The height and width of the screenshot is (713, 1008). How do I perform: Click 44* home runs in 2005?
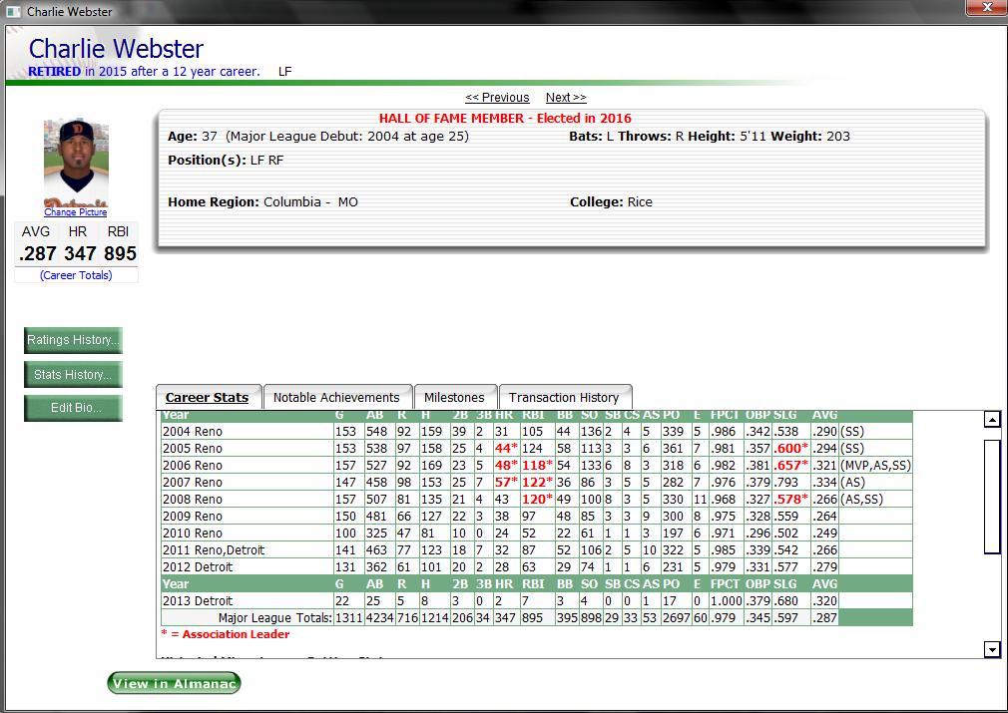point(506,449)
